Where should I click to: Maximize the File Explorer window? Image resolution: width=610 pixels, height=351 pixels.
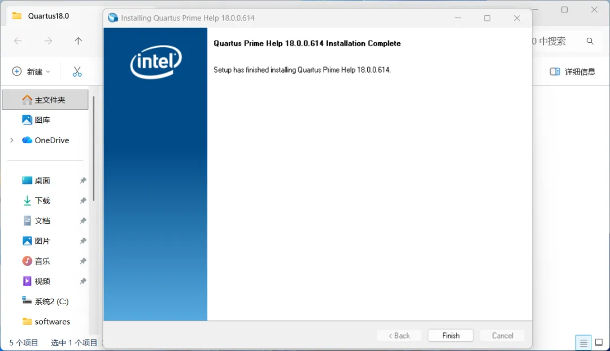coord(564,10)
